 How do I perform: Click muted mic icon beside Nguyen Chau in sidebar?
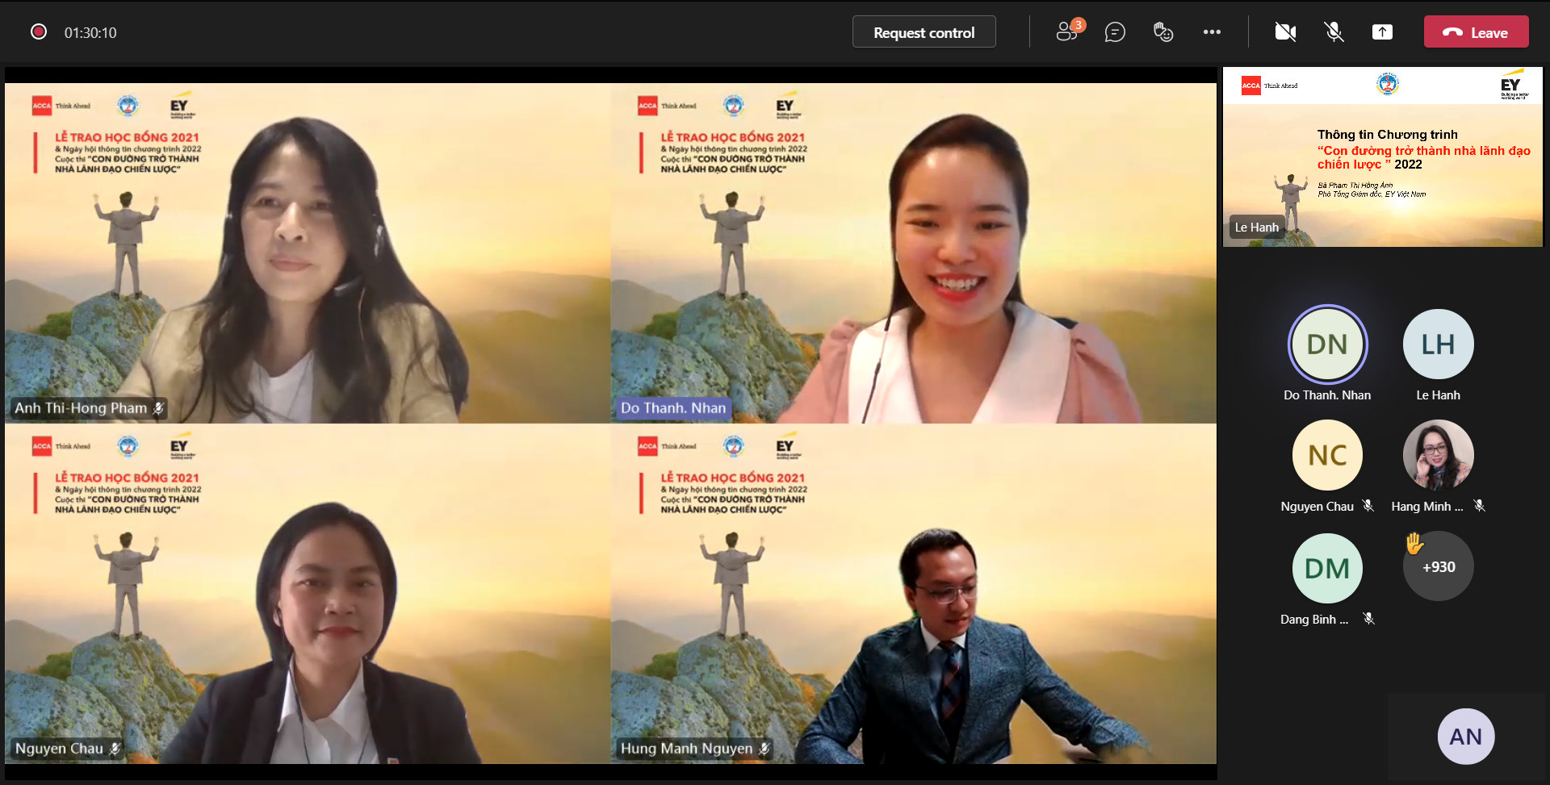coord(1368,506)
